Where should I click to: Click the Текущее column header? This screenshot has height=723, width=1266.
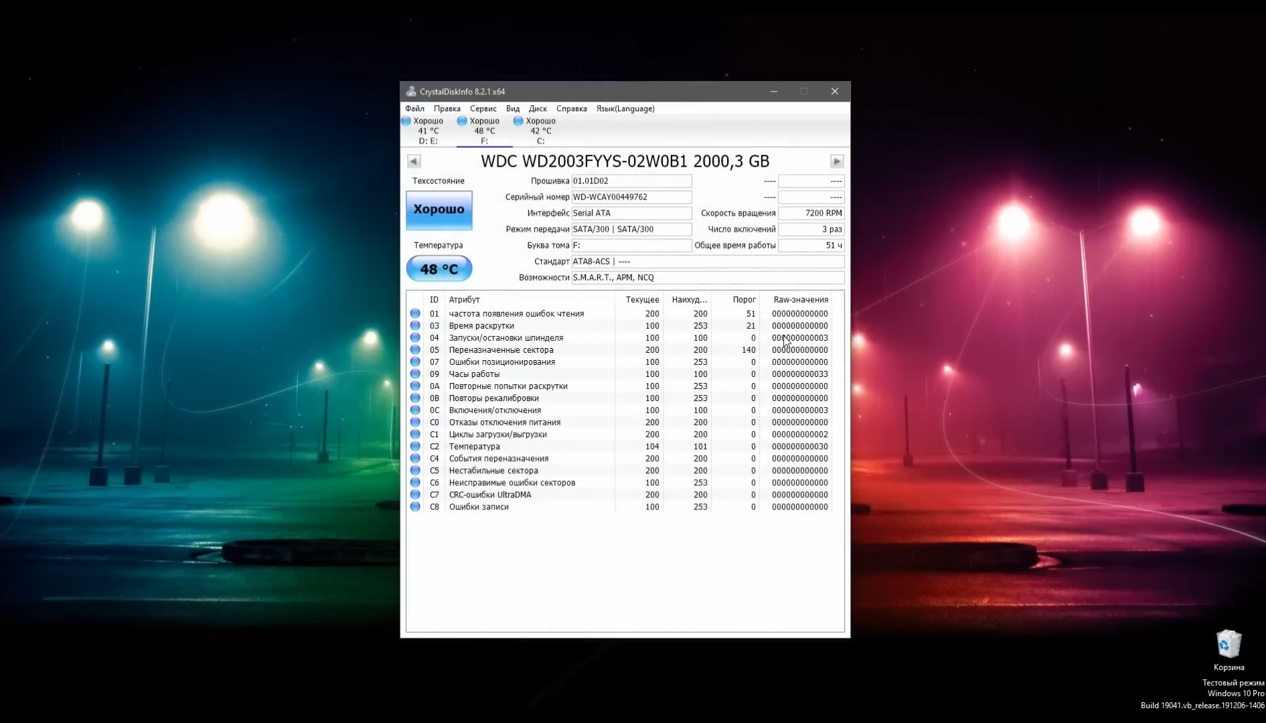tap(639, 300)
